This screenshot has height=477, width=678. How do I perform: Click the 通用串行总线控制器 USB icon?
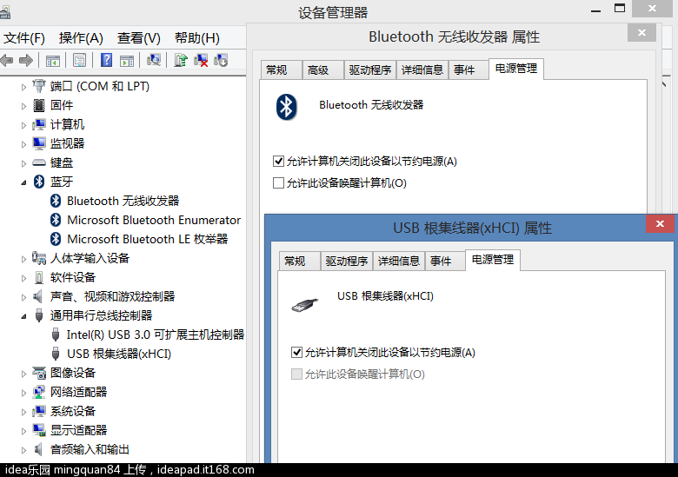click(39, 315)
